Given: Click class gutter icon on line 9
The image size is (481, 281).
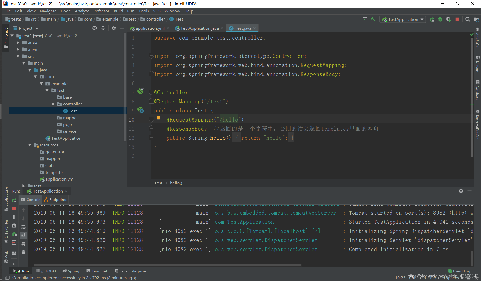Looking at the screenshot, I should 141,110.
